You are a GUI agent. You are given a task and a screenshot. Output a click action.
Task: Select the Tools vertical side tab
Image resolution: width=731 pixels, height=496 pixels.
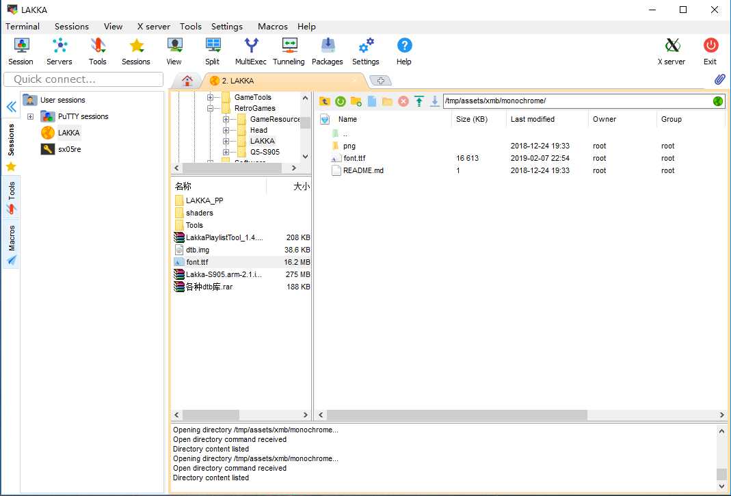tap(11, 197)
